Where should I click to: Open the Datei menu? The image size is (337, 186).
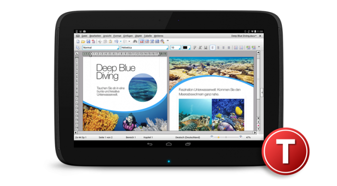point(84,36)
